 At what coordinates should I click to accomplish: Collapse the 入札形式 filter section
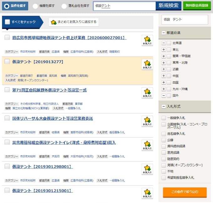point(164,107)
